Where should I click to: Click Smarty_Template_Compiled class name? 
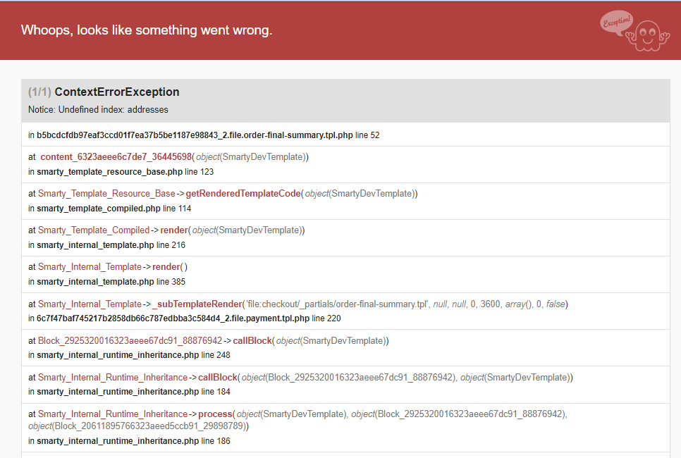pos(94,230)
